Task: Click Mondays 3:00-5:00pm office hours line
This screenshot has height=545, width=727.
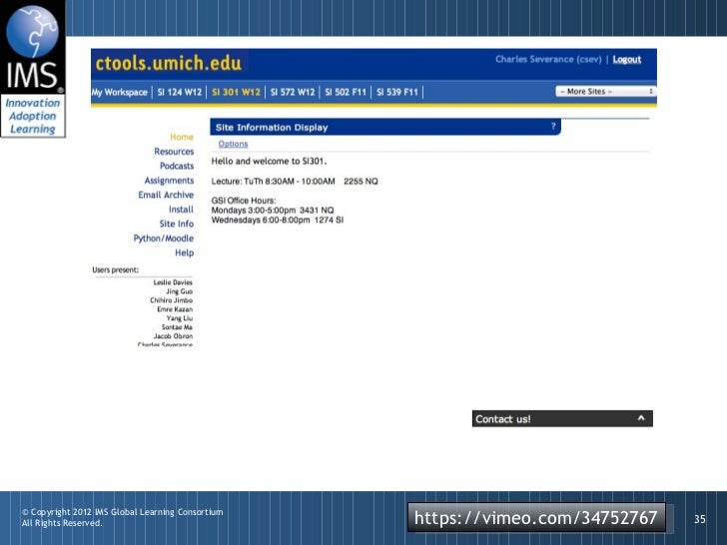Action: [x=273, y=210]
